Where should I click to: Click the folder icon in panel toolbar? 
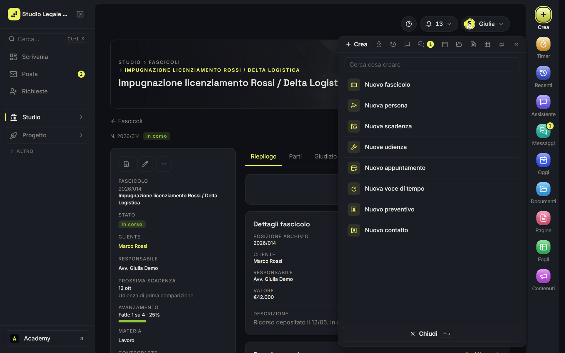point(459,44)
